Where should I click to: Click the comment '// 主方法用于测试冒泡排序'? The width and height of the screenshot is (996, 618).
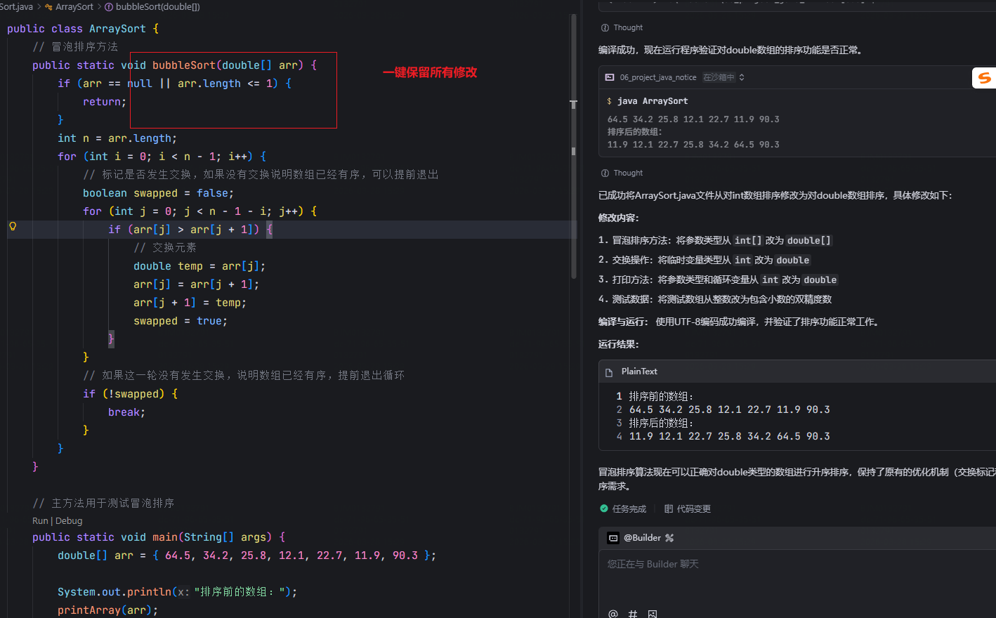pos(103,504)
